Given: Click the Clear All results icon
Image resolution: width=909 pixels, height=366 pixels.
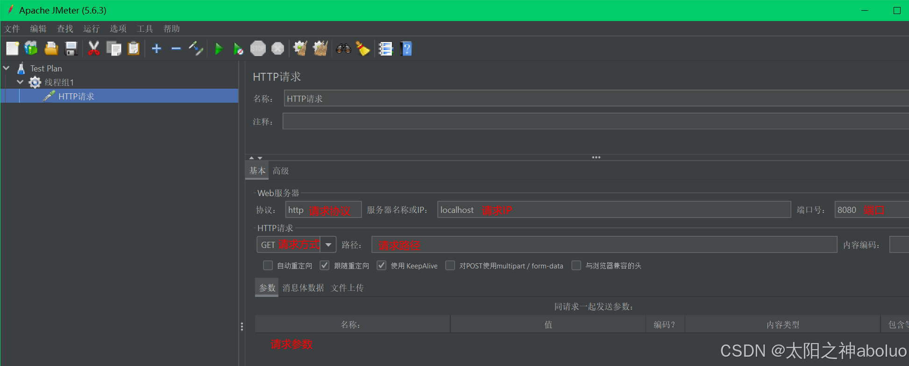Looking at the screenshot, I should pyautogui.click(x=320, y=49).
